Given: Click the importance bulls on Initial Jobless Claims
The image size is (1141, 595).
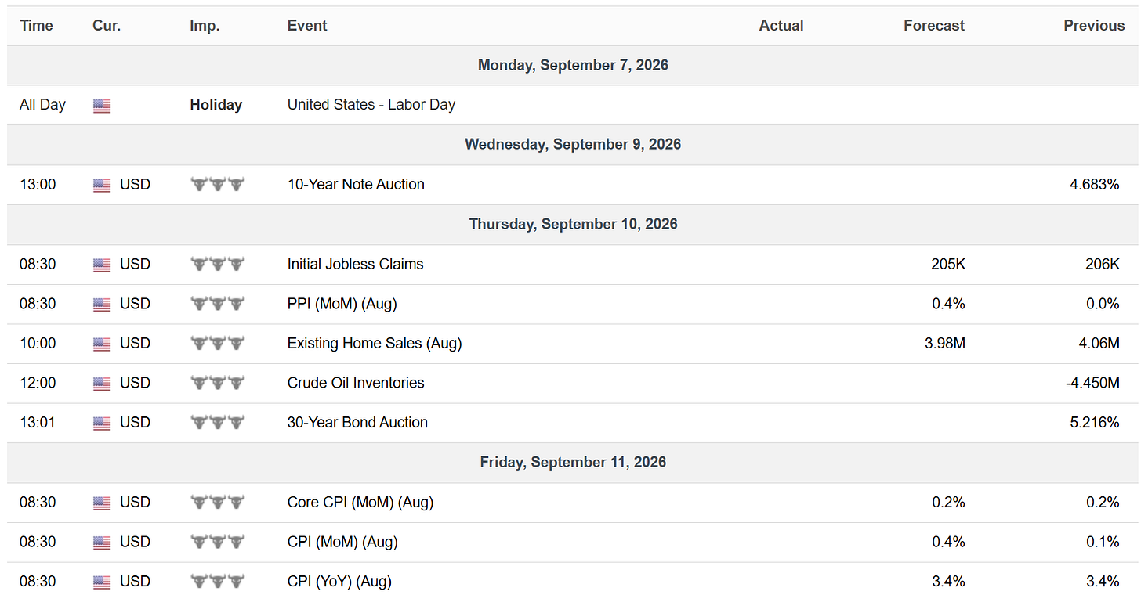Looking at the screenshot, I should pos(218,264).
